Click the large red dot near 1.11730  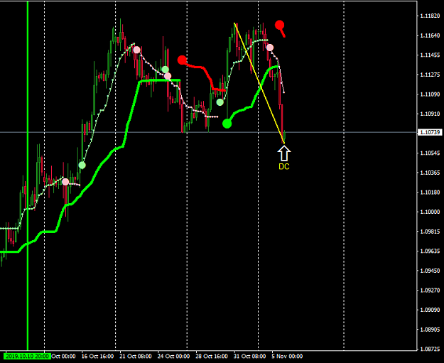coord(279,25)
